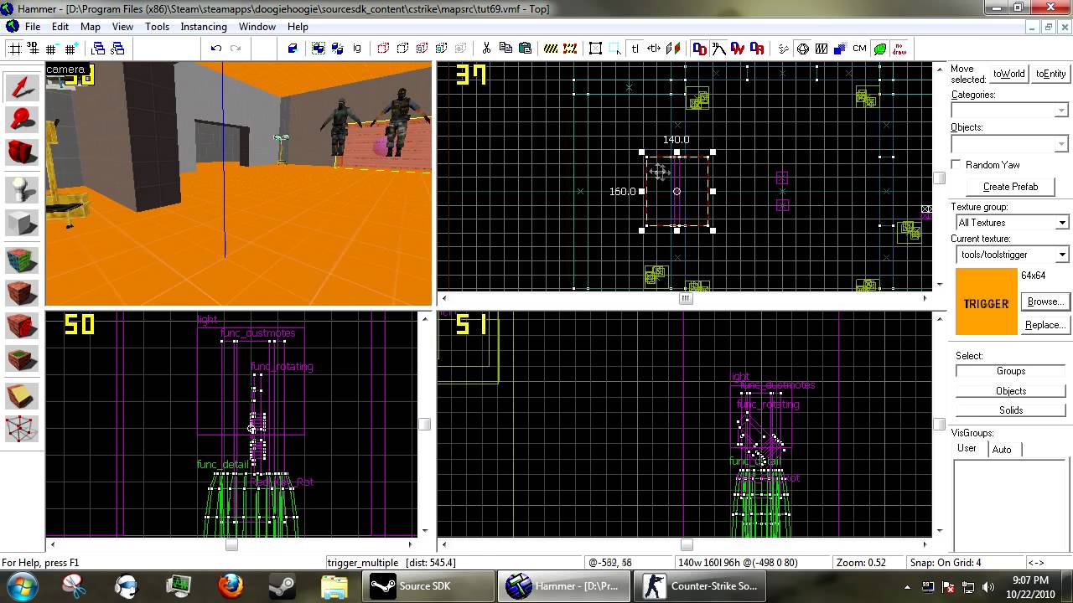The height and width of the screenshot is (603, 1073).
Task: Click the front view horizontal scrollbar thumb
Action: point(231,544)
